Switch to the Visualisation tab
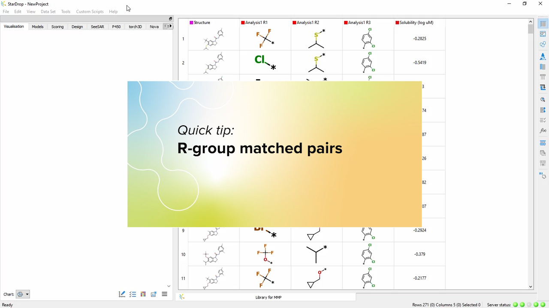The image size is (549, 308). 14,27
